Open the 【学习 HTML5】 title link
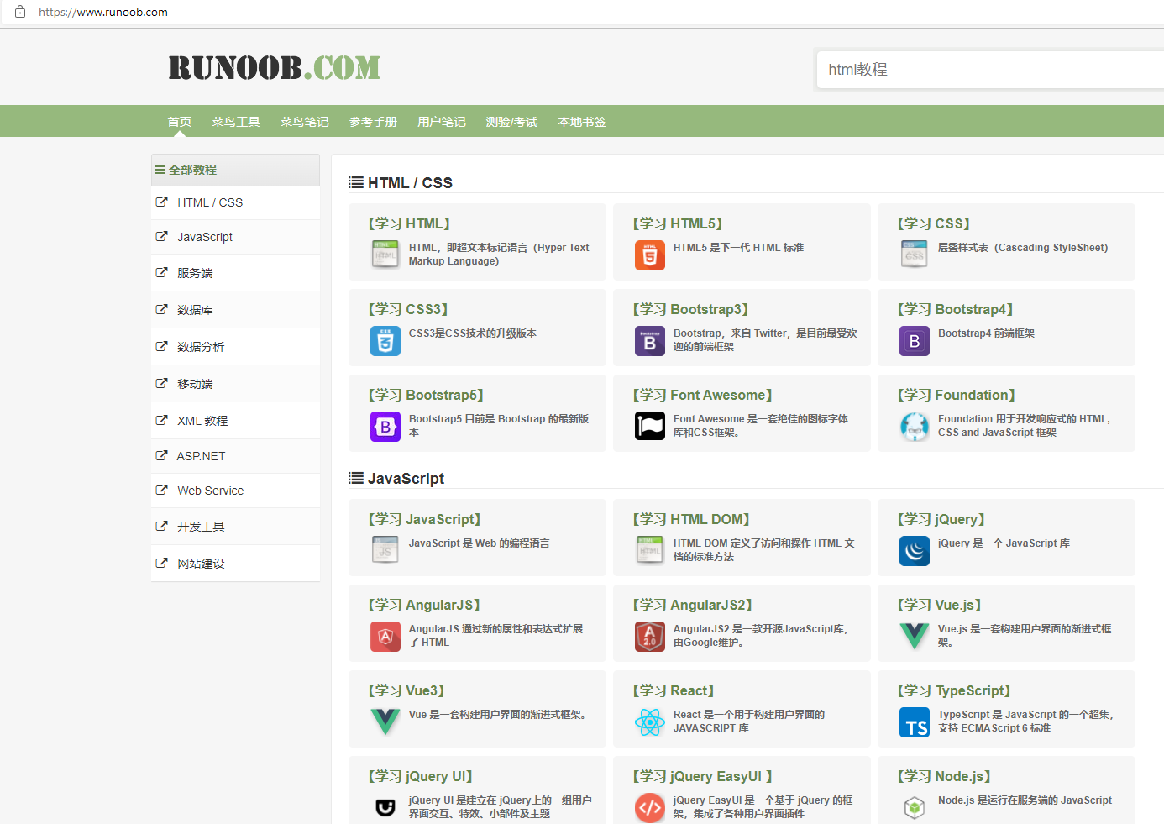1164x824 pixels. 678,223
